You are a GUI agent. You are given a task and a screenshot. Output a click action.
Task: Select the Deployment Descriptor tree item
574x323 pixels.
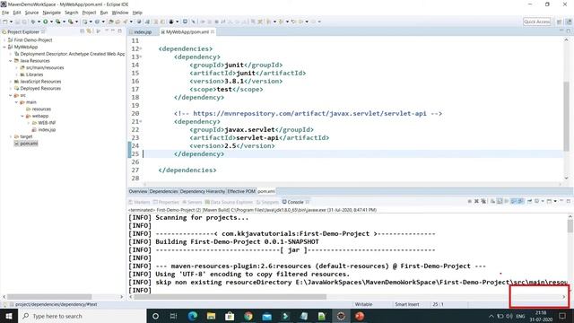click(x=70, y=54)
